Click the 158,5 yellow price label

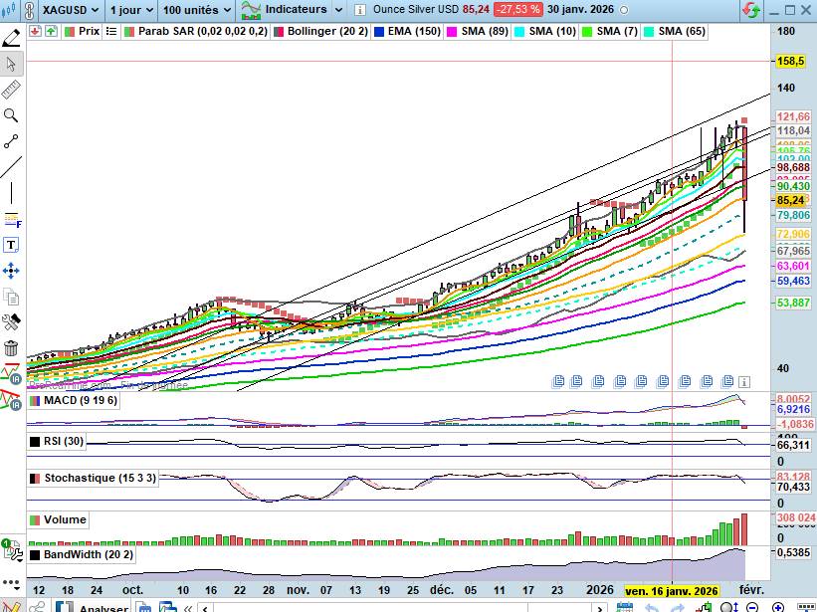point(791,61)
